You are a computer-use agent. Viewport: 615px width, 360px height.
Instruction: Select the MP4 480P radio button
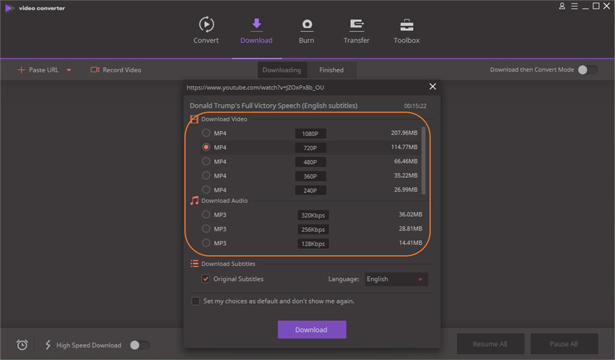click(x=206, y=161)
